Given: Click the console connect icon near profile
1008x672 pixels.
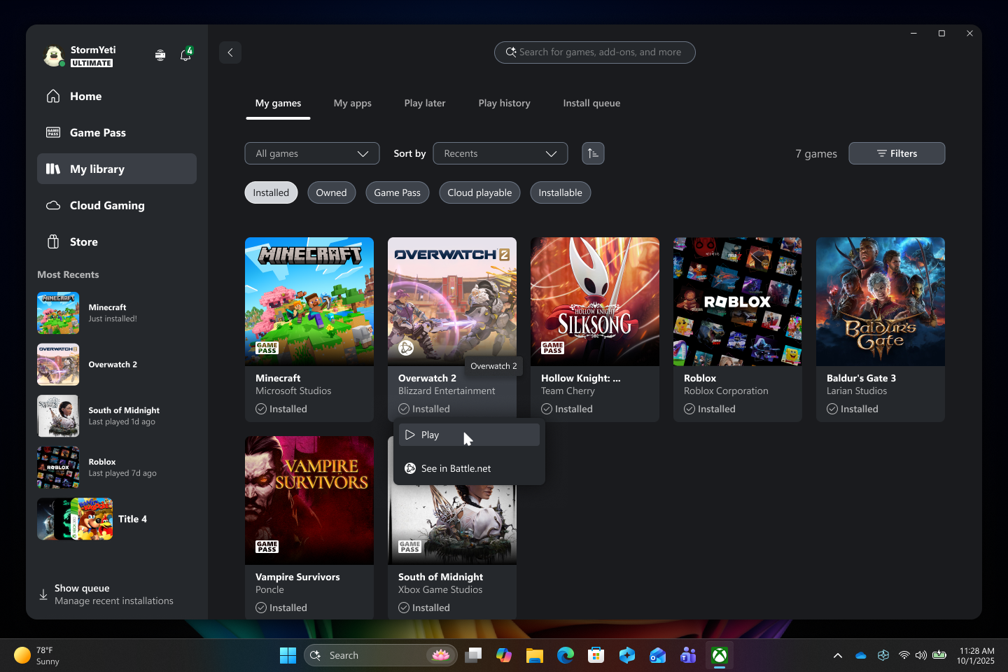Looking at the screenshot, I should pos(160,55).
